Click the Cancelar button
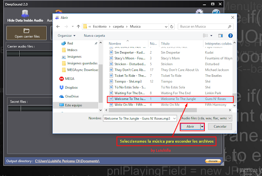262x176 pixels. click(x=220, y=127)
